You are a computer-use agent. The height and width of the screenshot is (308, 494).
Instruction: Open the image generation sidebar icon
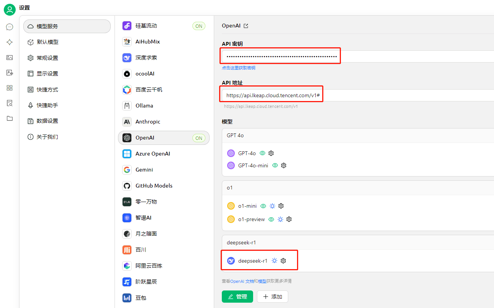(10, 58)
